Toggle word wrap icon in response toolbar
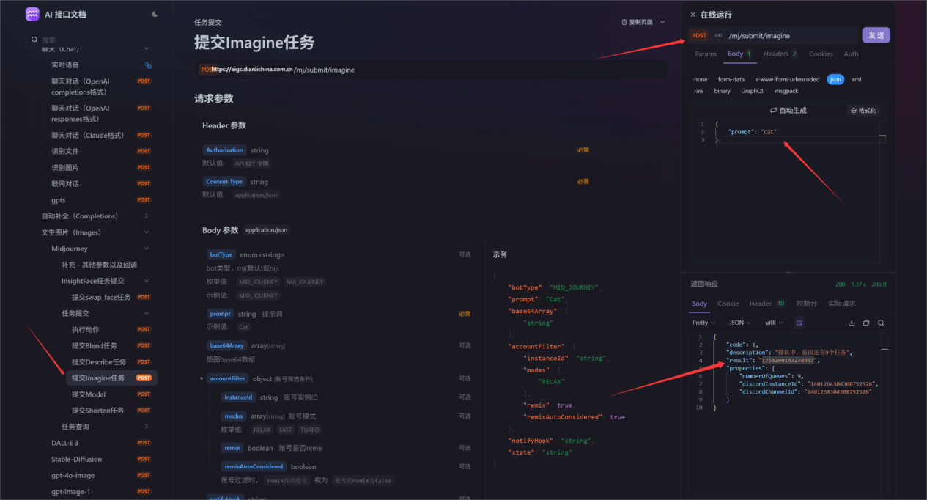Screen dimensions: 927x500 tap(799, 323)
